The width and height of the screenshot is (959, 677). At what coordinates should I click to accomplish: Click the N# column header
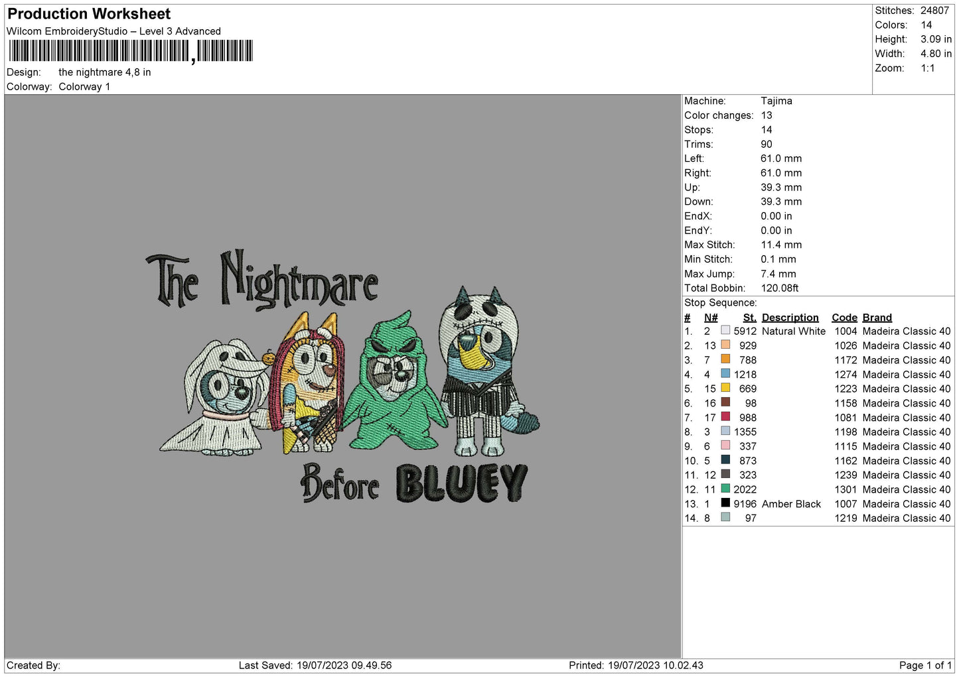pos(711,318)
